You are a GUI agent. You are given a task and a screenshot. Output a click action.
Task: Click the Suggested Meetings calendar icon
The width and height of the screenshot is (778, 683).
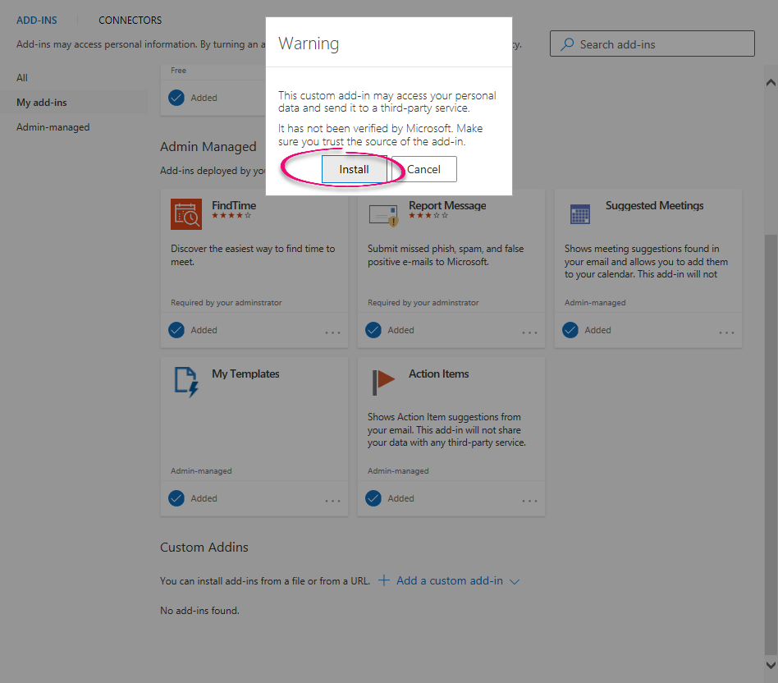point(579,214)
